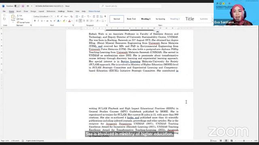Switch to the Insert tab
259x145 pixels.
click(x=19, y=11)
